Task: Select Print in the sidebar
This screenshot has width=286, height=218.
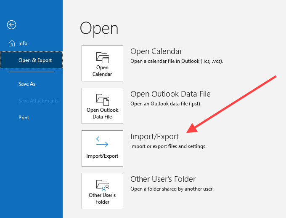Action: [24, 118]
